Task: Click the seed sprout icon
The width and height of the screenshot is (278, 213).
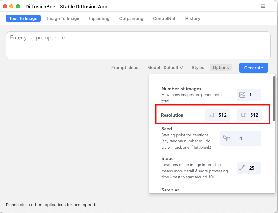Action: click(226, 138)
